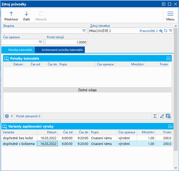
Task: Click Množství header in Položky kalendáře
Action: (x=130, y=64)
